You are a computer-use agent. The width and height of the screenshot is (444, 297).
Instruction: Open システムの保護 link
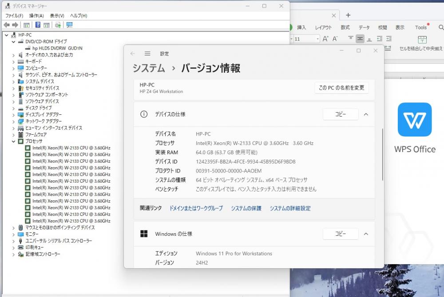point(246,208)
